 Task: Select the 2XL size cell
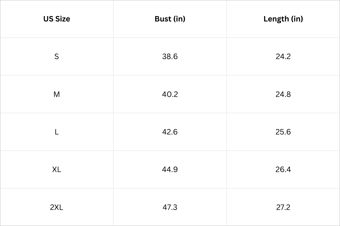click(x=57, y=207)
